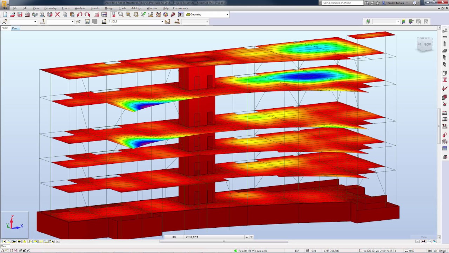Open a project file from toolbar
Viewport: 449px width, 253px height.
(12, 14)
